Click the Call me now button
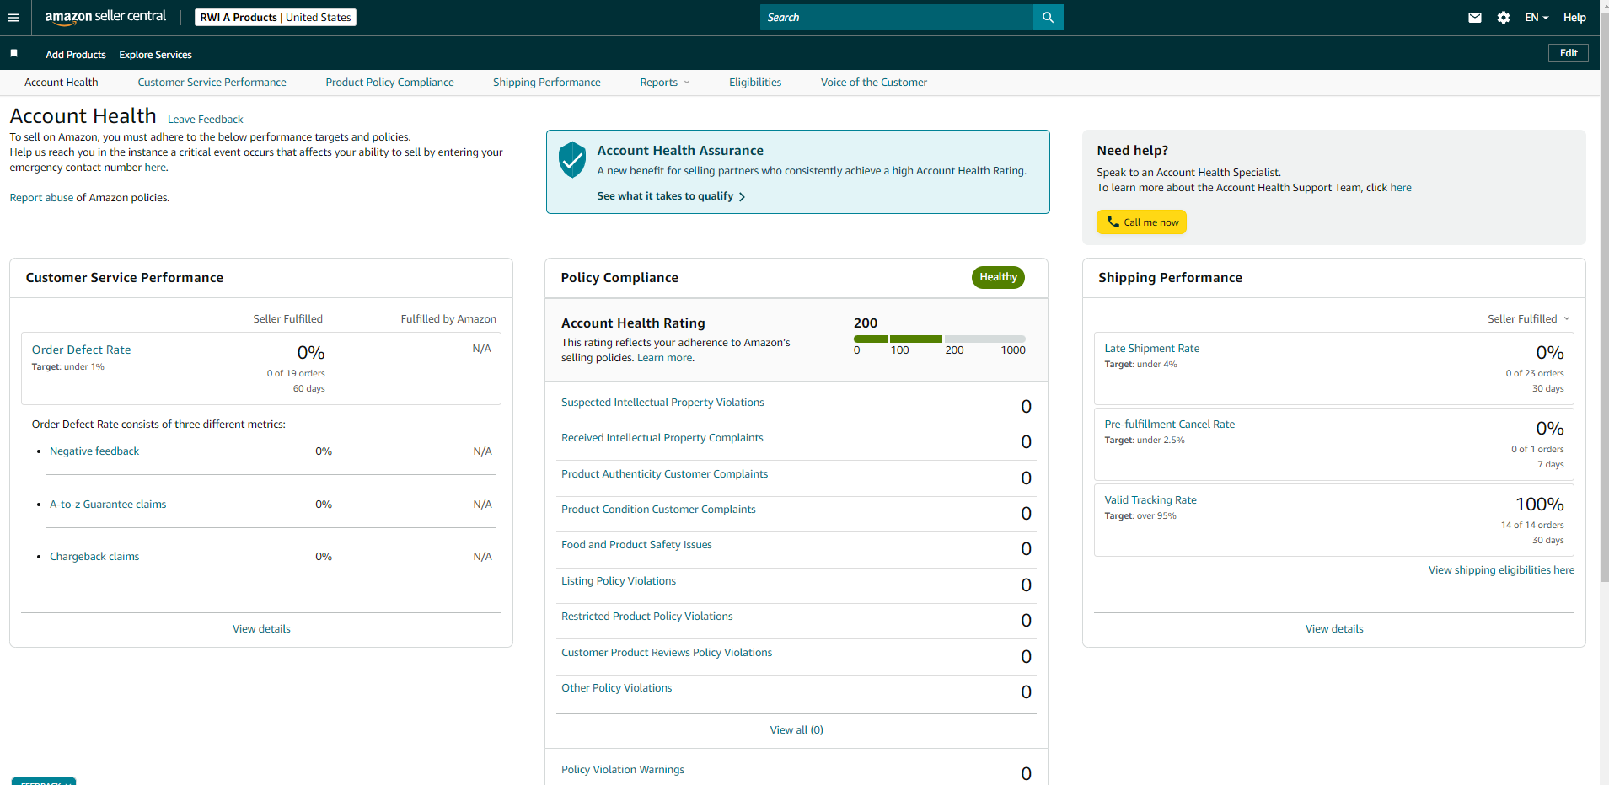This screenshot has height=785, width=1609. [x=1141, y=222]
